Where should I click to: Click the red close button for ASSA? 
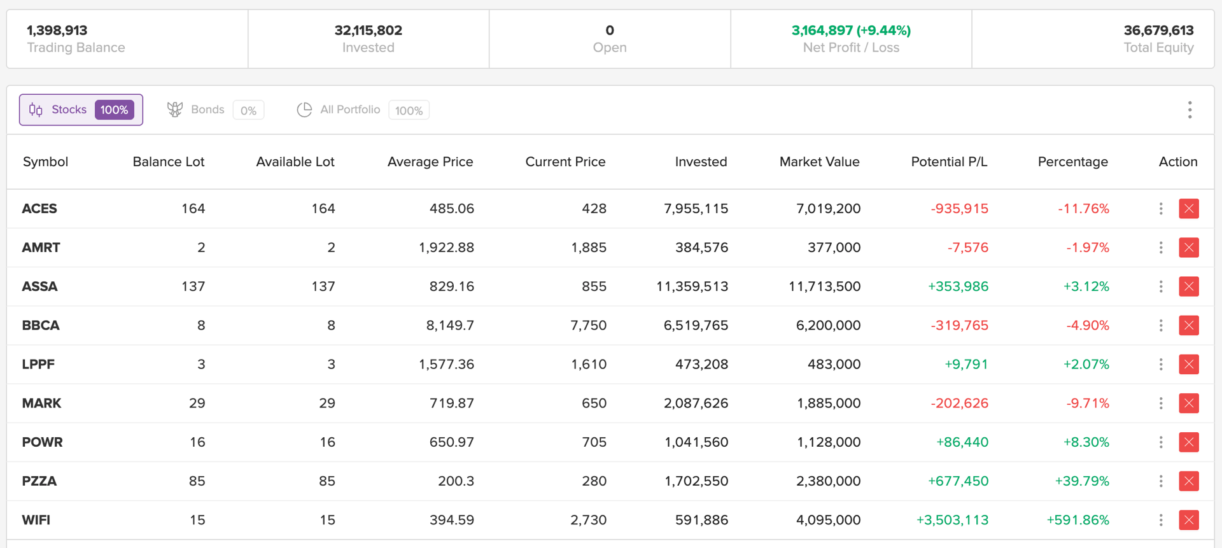tap(1188, 286)
